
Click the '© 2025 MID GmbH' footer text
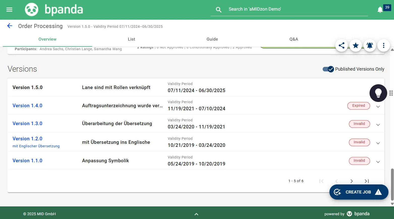(40, 214)
